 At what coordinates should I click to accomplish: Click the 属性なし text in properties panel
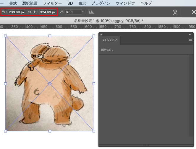(107, 50)
